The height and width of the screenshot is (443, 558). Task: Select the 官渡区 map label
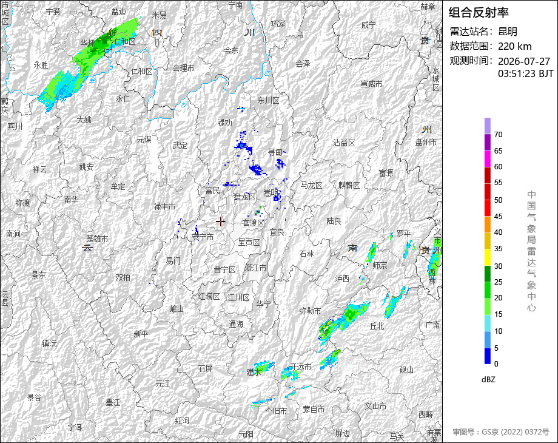[254, 223]
